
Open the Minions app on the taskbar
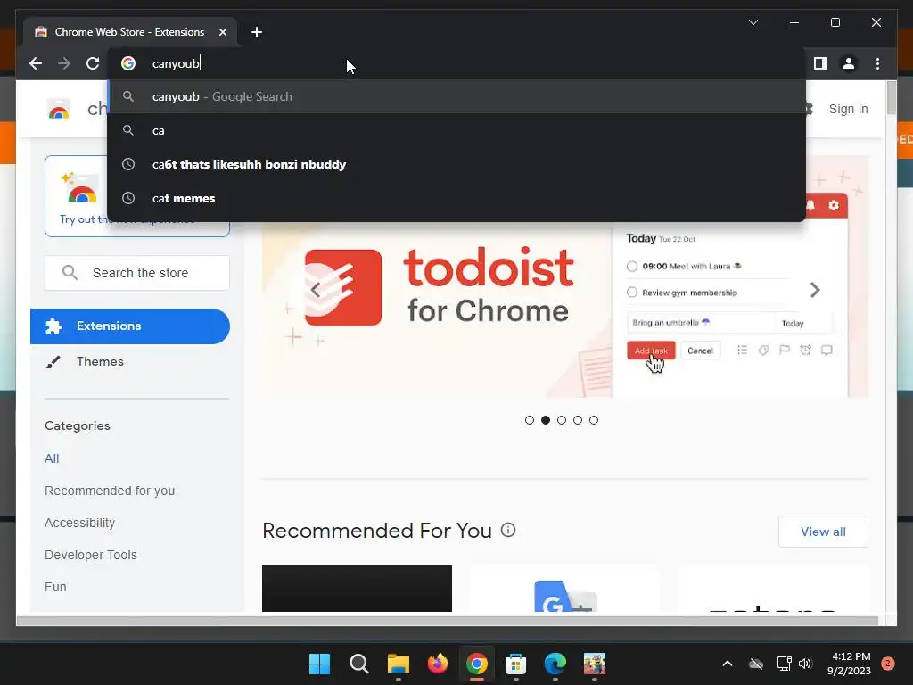[595, 664]
